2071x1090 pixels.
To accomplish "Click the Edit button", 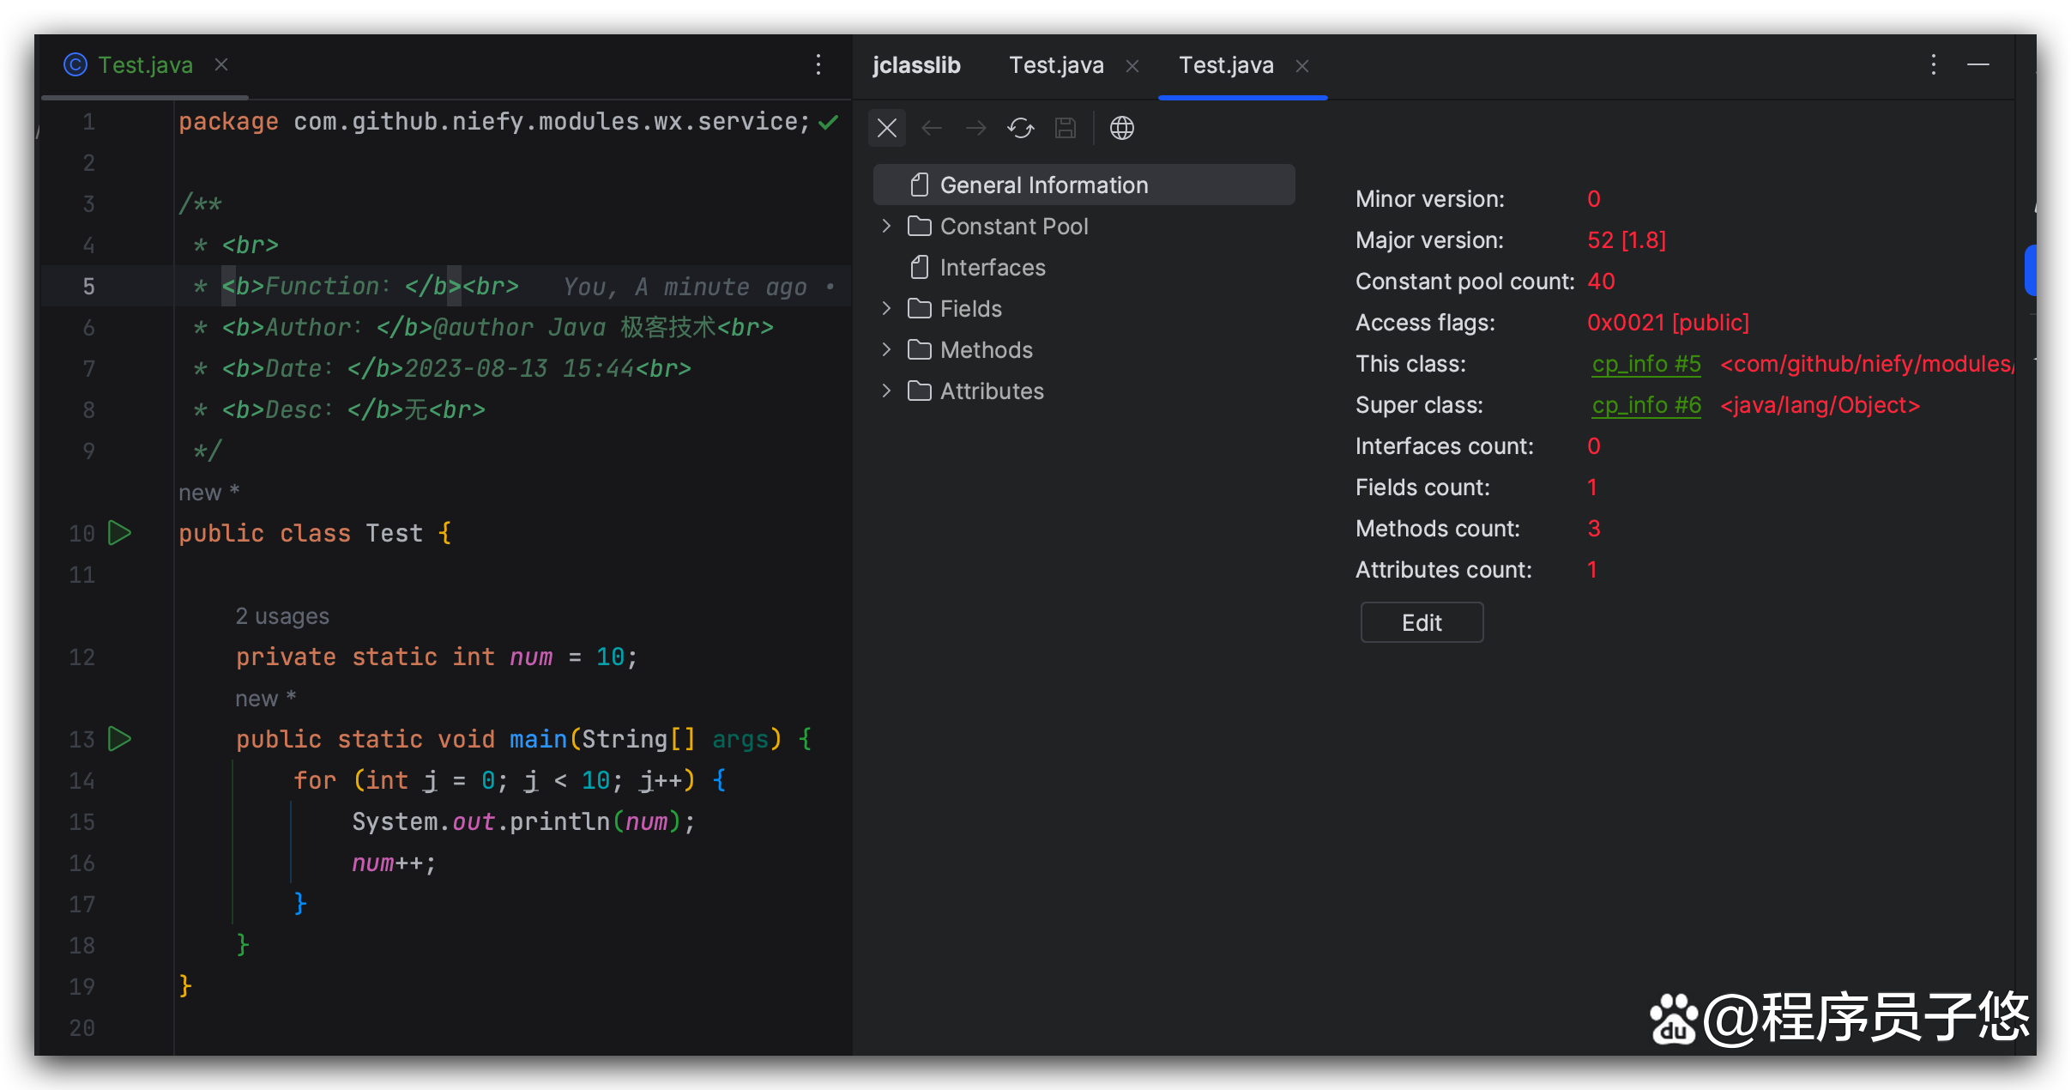I will click(x=1422, y=622).
